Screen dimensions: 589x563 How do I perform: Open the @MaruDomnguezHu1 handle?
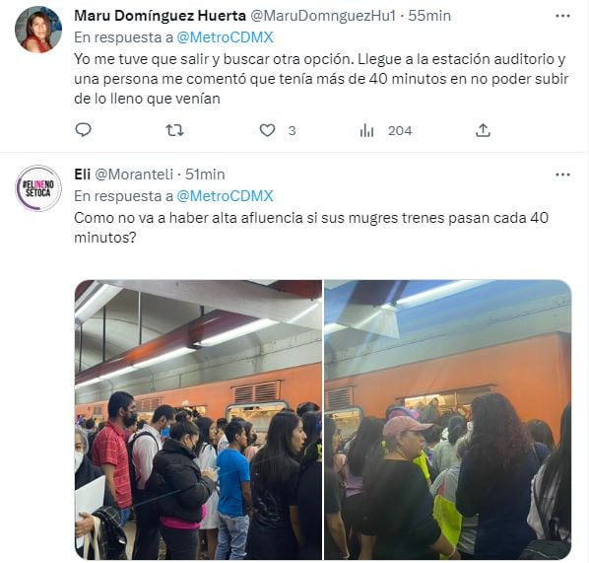[323, 16]
